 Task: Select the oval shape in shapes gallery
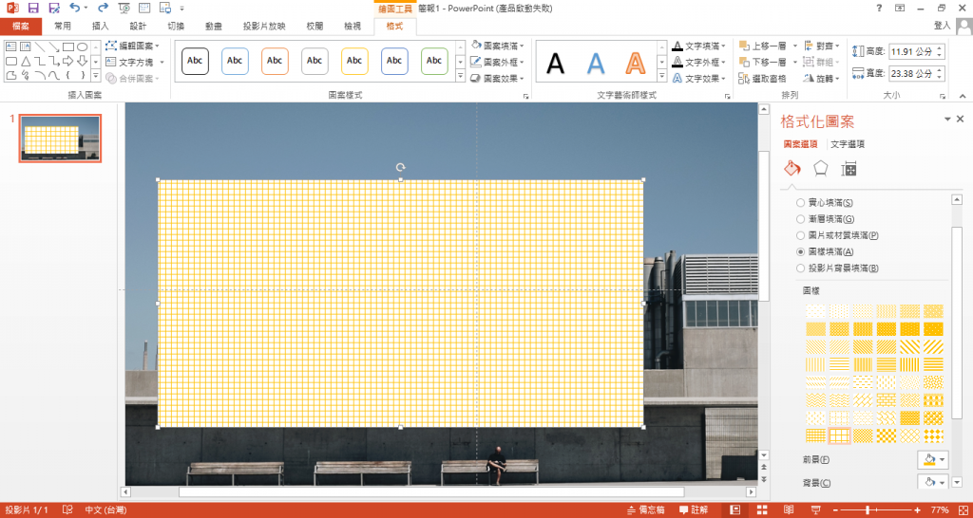[x=82, y=46]
